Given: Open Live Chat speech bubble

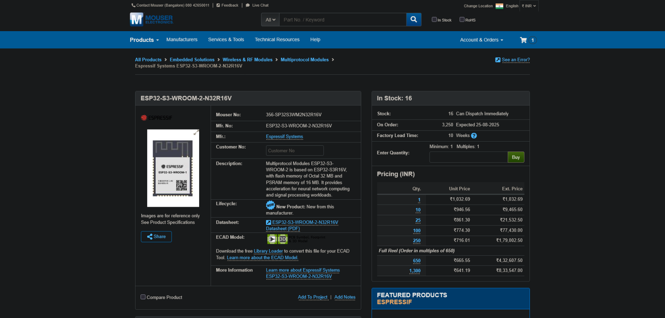Looking at the screenshot, I should [x=248, y=5].
